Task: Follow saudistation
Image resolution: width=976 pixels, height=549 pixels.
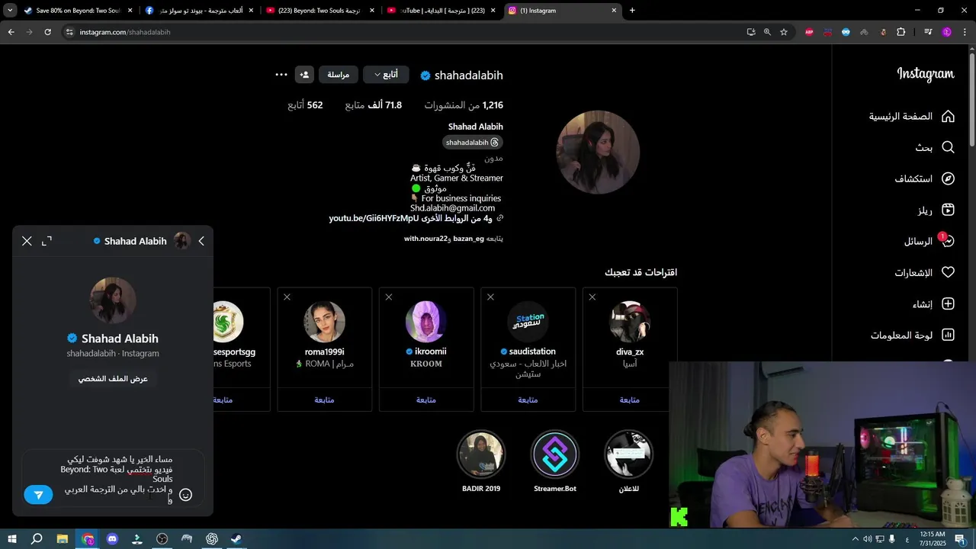Action: (x=528, y=400)
